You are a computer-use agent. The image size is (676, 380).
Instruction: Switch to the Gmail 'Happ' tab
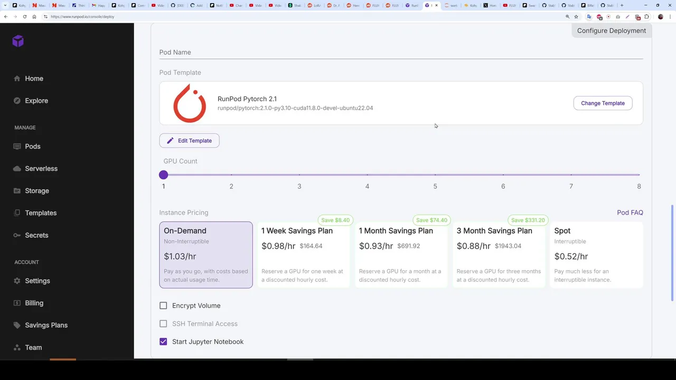pyautogui.click(x=98, y=5)
